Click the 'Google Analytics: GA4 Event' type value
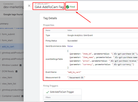Image resolution: width=138 pixels, height=102 pixels. click(80, 35)
